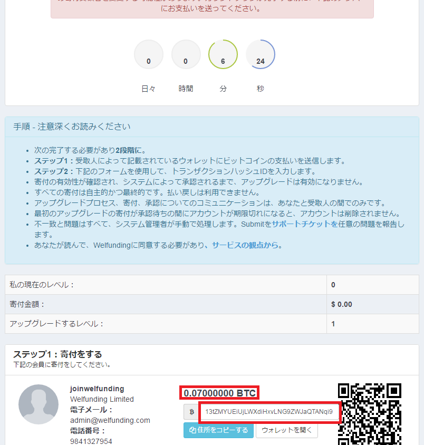424x445 pixels.
Task: Click the days countdown circle above 日々
Action: [148, 54]
